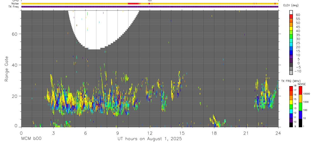This screenshot has height=144, width=313.
Task: Click the white top box of elevation colorbar
Action: (x=291, y=12)
